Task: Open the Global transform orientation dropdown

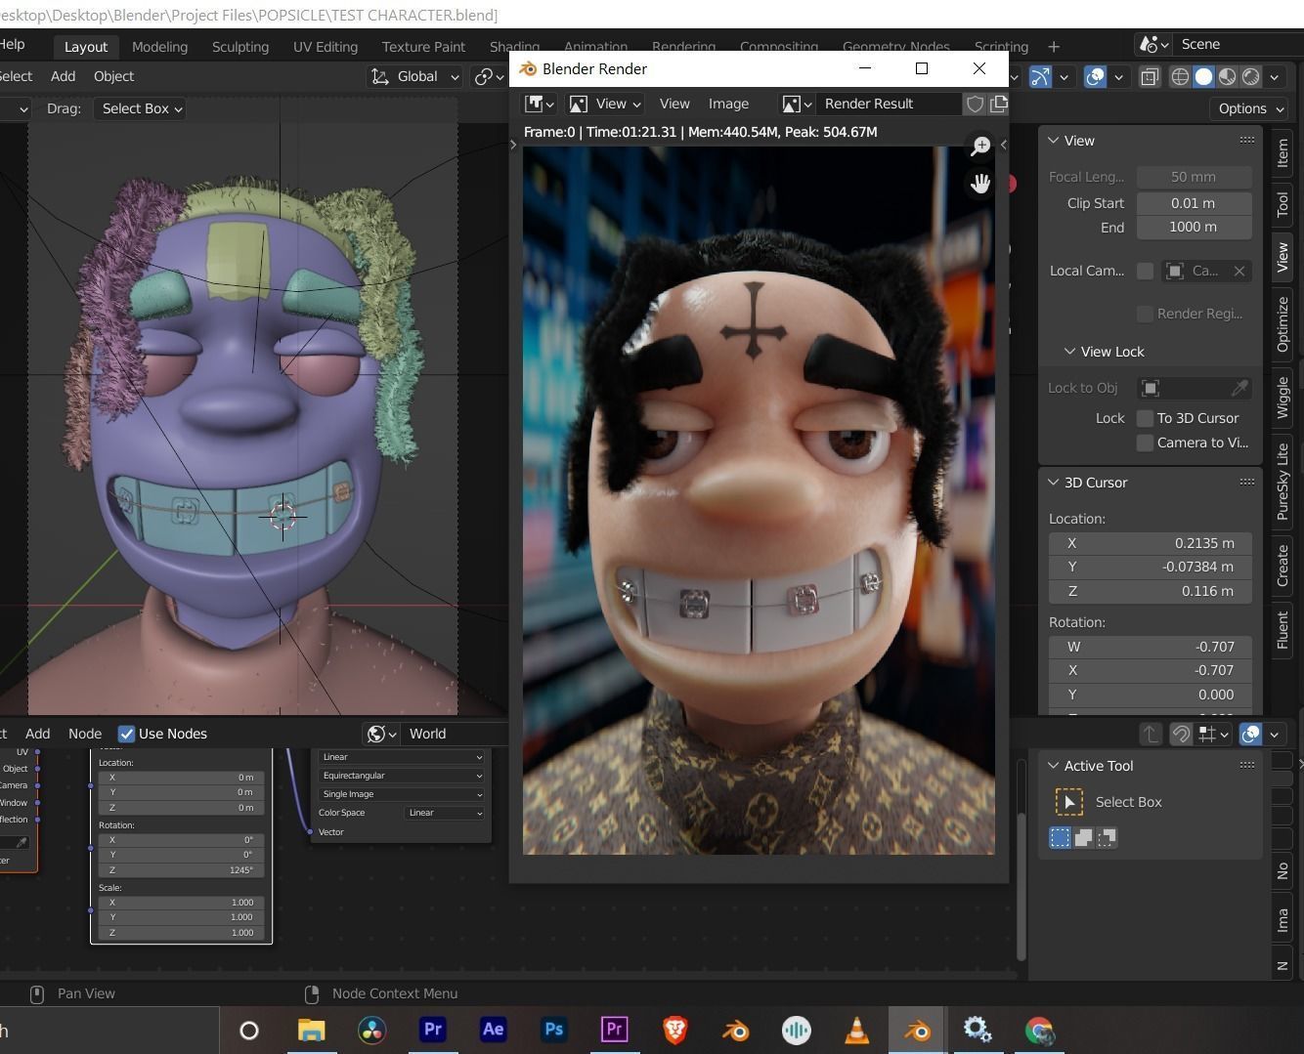Action: [x=414, y=76]
